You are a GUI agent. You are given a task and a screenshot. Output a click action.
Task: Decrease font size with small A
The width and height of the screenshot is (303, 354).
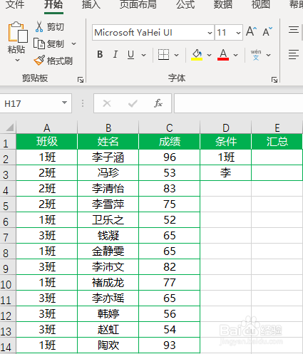pyautogui.click(x=267, y=31)
